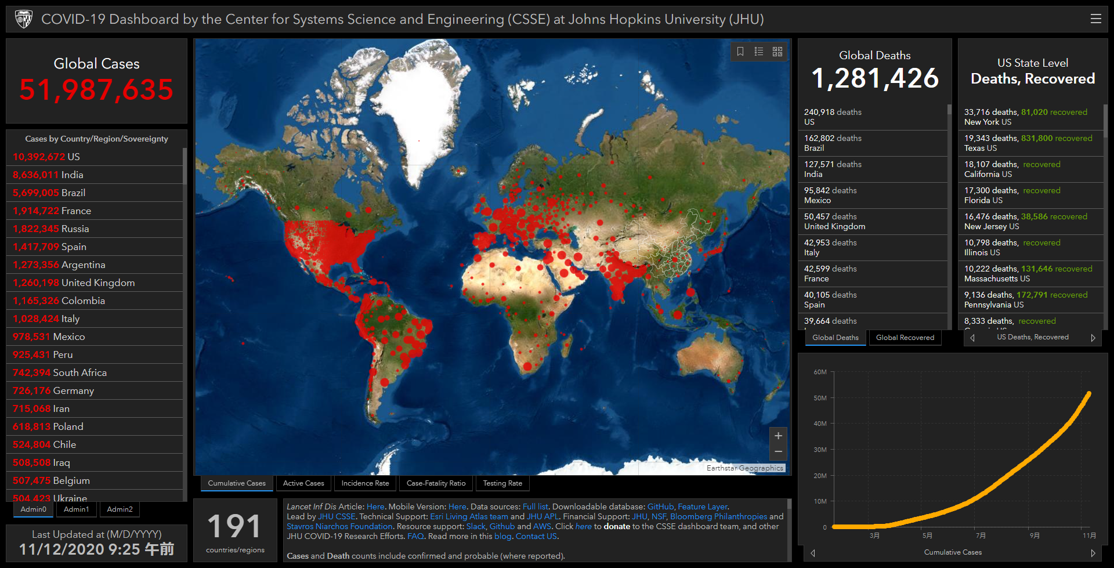Zoom out on the map
The width and height of the screenshot is (1114, 568).
tap(778, 451)
